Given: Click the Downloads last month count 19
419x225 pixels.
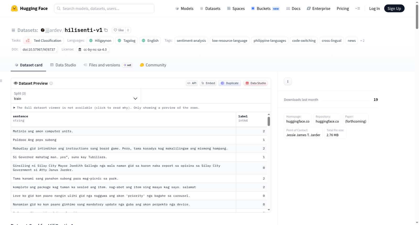Looking at the screenshot, I should pos(376,100).
